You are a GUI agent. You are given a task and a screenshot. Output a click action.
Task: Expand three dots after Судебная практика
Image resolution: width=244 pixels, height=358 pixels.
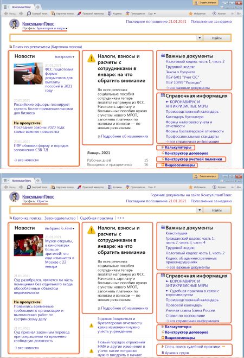pyautogui.click(x=120, y=218)
